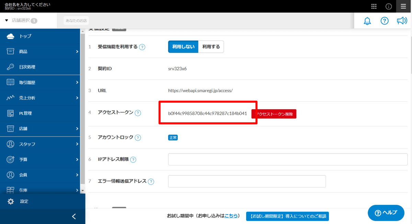Expand the 売上分析 submenu arrow
This screenshot has height=224, width=412.
(77, 98)
